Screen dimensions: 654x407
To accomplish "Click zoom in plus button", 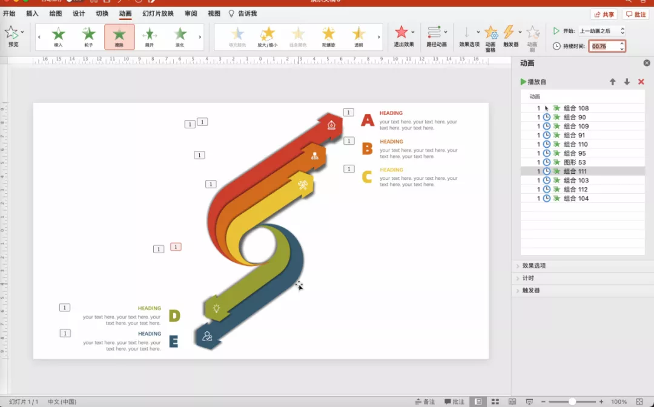I will coord(601,402).
